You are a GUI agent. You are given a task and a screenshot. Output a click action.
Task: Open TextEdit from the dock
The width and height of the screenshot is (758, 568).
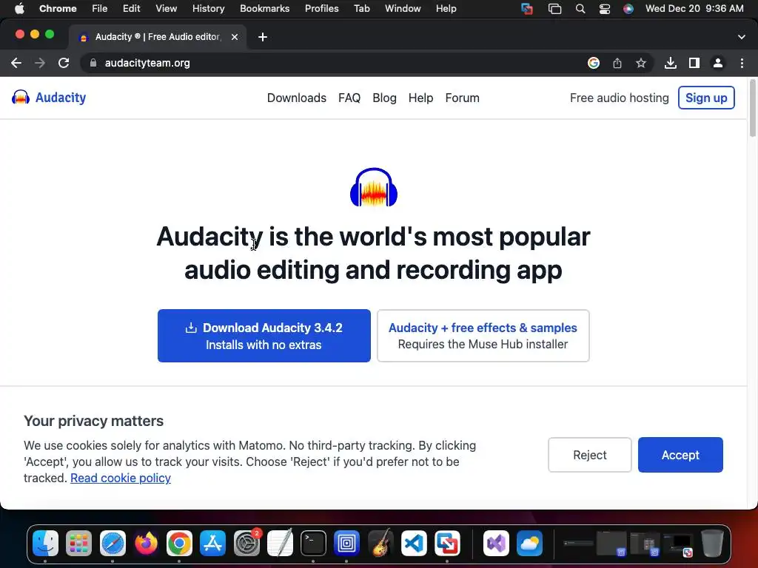click(x=280, y=544)
